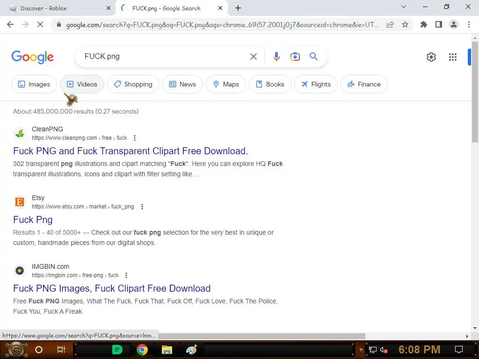Open File Explorer from the taskbar
Viewport: 479px width, 359px height.
click(x=167, y=350)
